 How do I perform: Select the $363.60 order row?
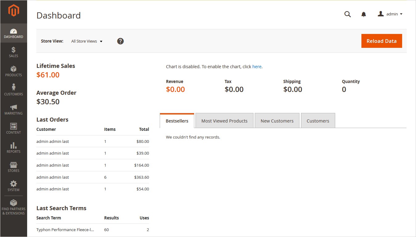tap(93, 177)
